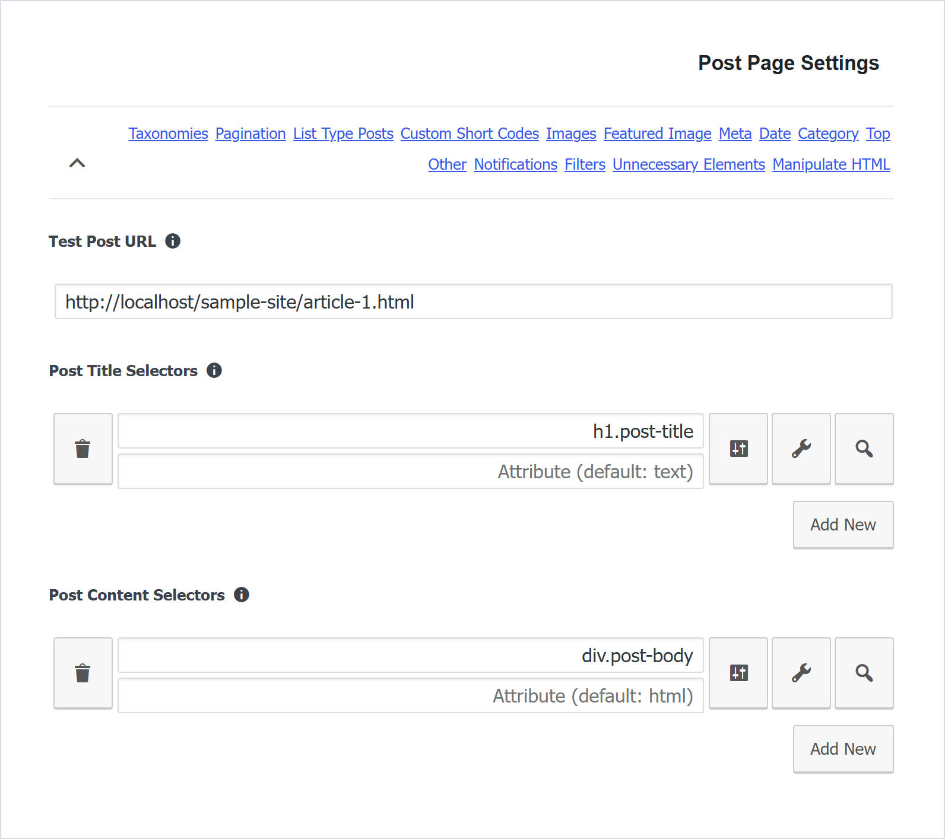Open Notifications section link

[516, 164]
